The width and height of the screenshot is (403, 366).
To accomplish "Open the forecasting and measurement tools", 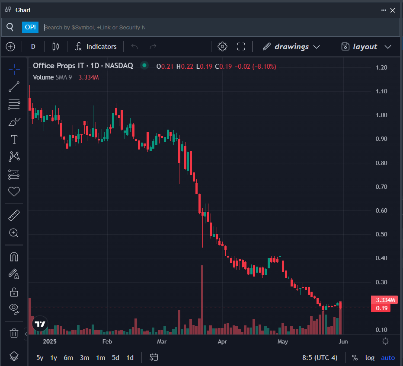I will click(14, 175).
